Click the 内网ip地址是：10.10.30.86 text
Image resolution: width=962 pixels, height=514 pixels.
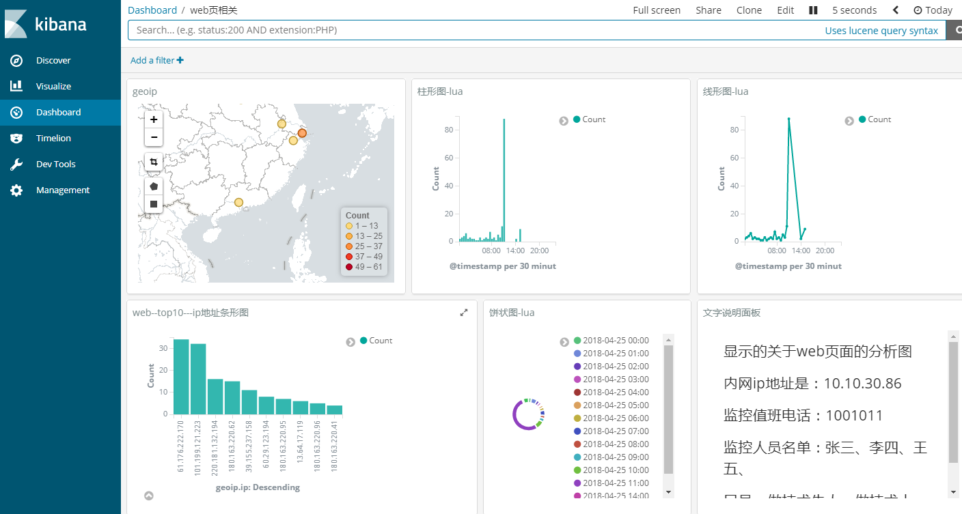click(x=813, y=384)
